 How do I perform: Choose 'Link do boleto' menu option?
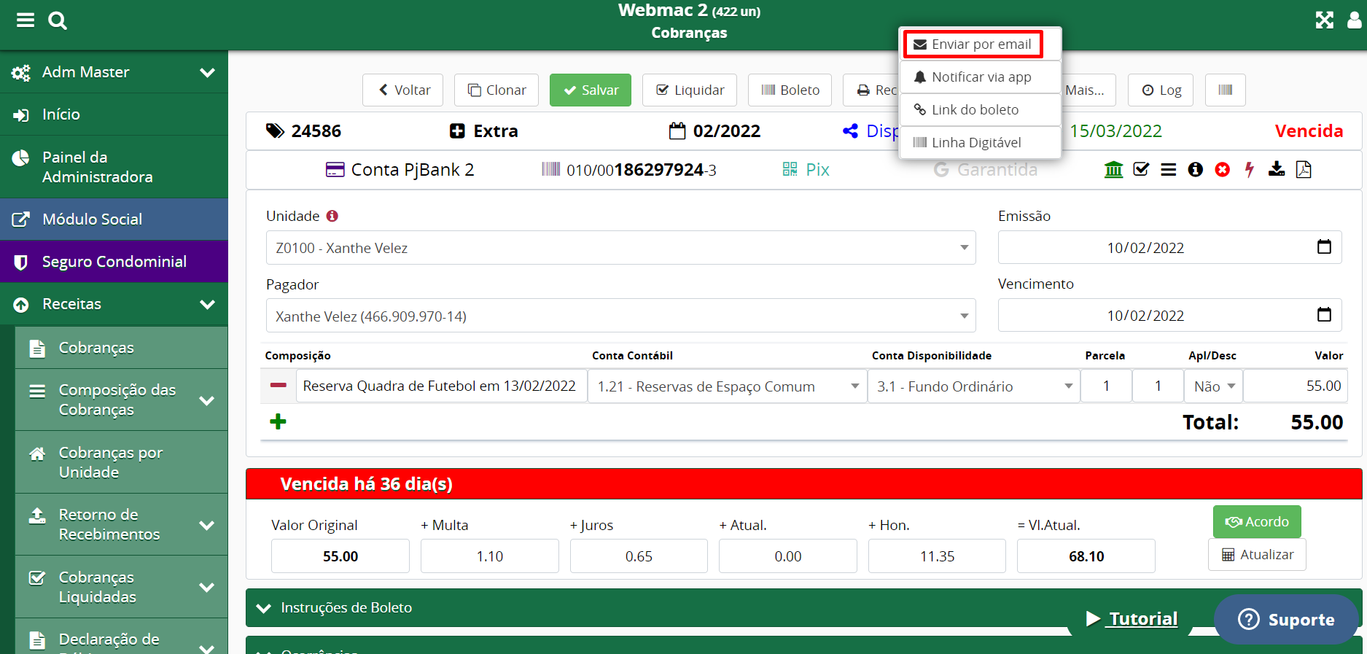pos(974,109)
